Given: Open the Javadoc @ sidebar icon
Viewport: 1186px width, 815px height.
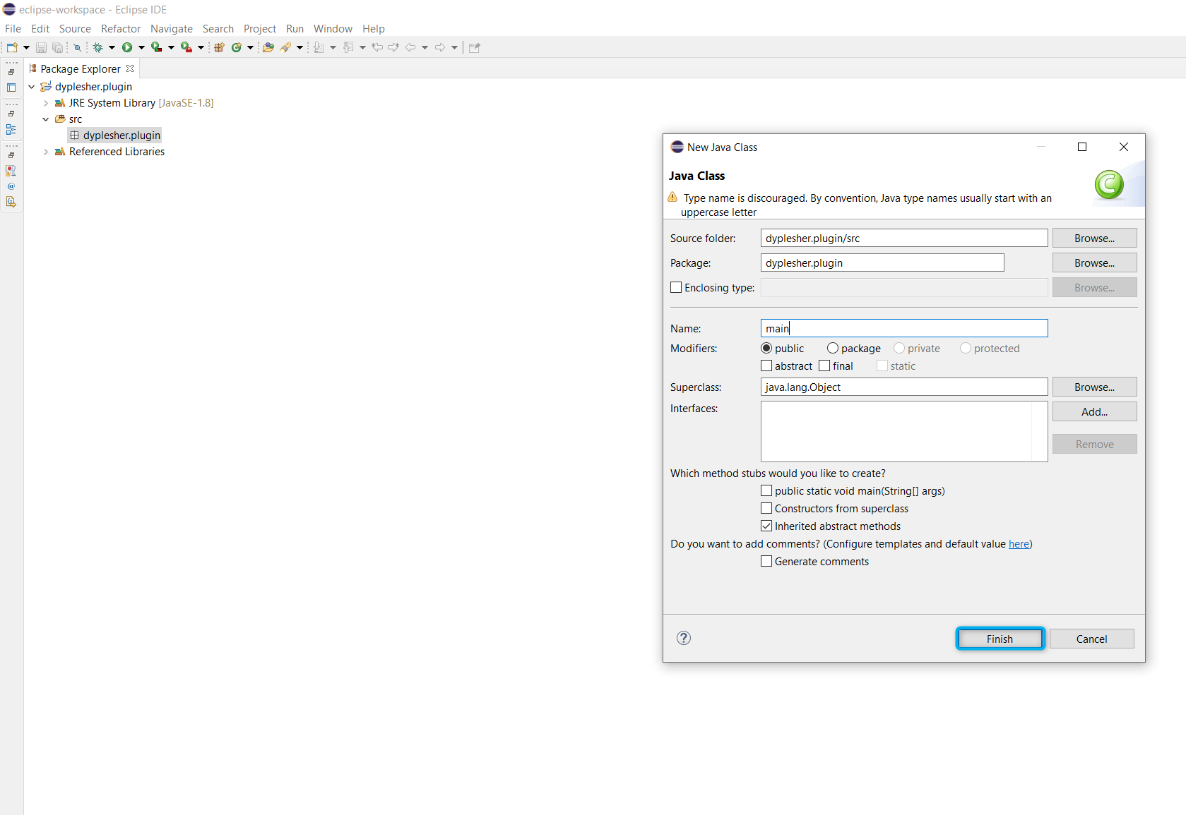Looking at the screenshot, I should click(x=11, y=186).
